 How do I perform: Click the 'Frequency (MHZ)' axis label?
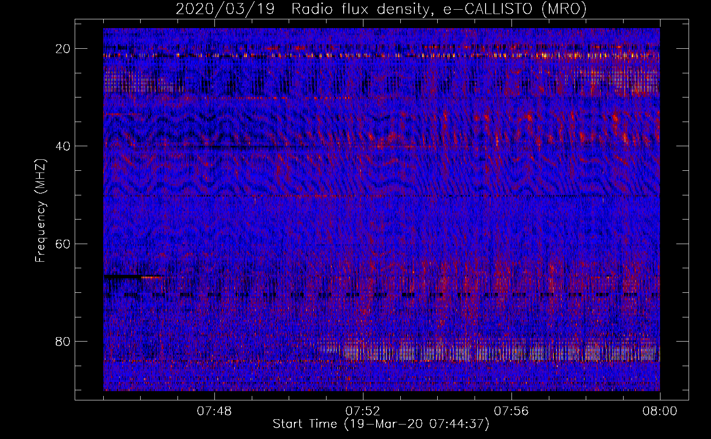pos(40,211)
